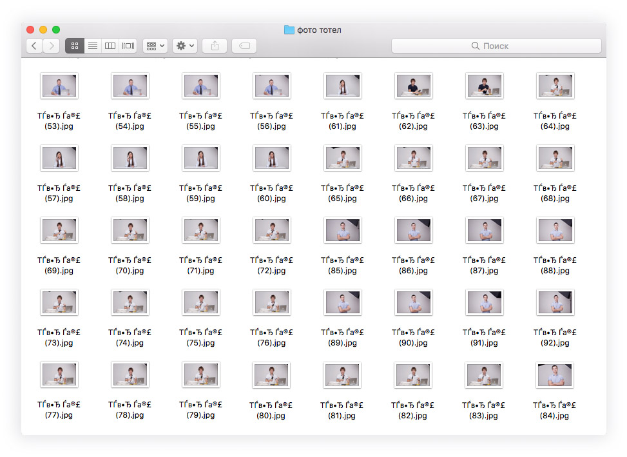
Task: Click the Share toolbar button
Action: pyautogui.click(x=215, y=46)
